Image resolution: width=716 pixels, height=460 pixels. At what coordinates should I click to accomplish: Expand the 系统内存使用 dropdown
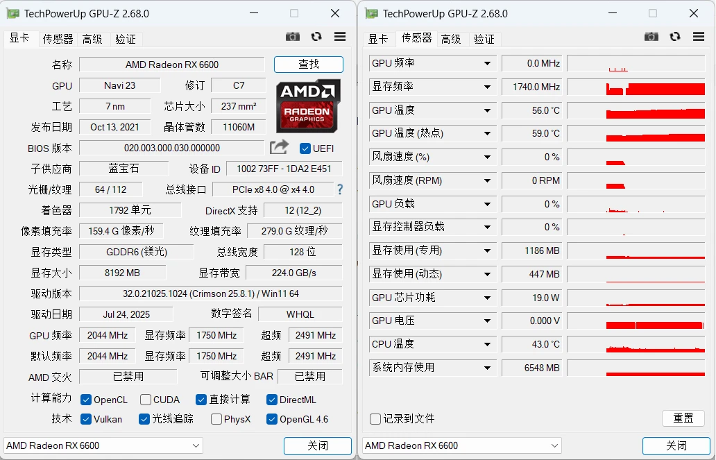[487, 368]
